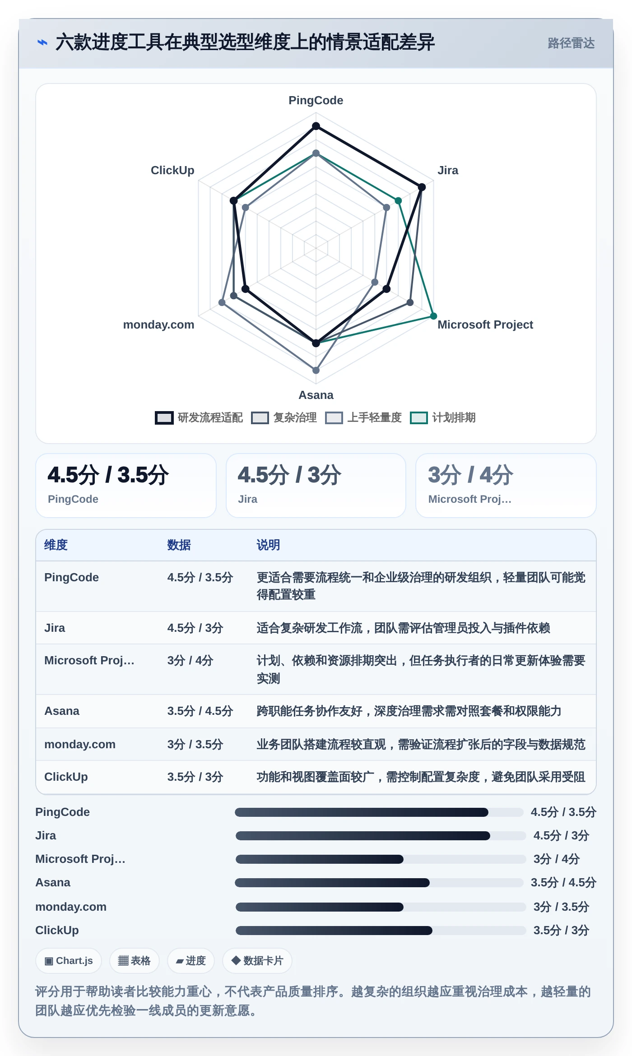Click the 3.5分 / 3分 cell in ClickUp row
This screenshot has height=1056, width=632.
(x=195, y=777)
